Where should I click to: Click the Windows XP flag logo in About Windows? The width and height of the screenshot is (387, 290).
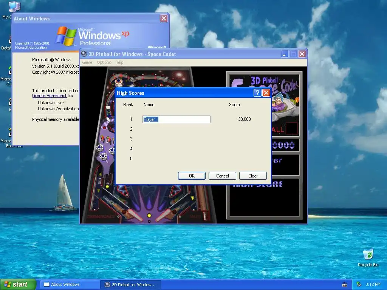(66, 36)
